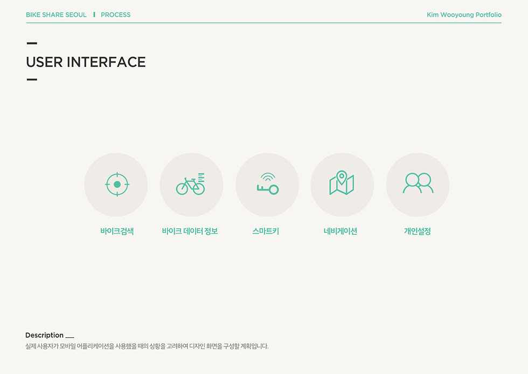Select the PROCESS header item
Image resolution: width=528 pixels, height=374 pixels.
click(116, 15)
